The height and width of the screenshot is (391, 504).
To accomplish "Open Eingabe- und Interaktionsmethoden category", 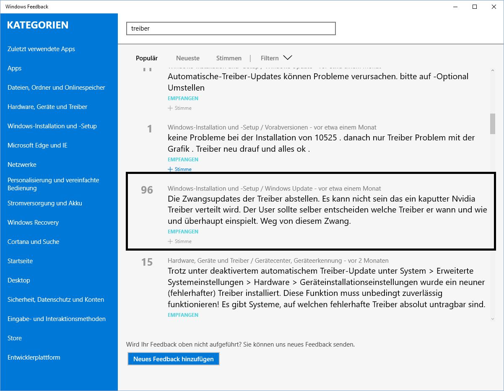I will pyautogui.click(x=57, y=319).
